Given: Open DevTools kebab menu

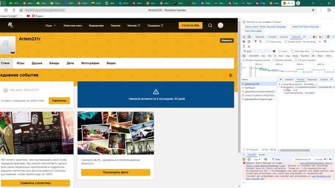Looking at the screenshot, I should coord(333,37).
